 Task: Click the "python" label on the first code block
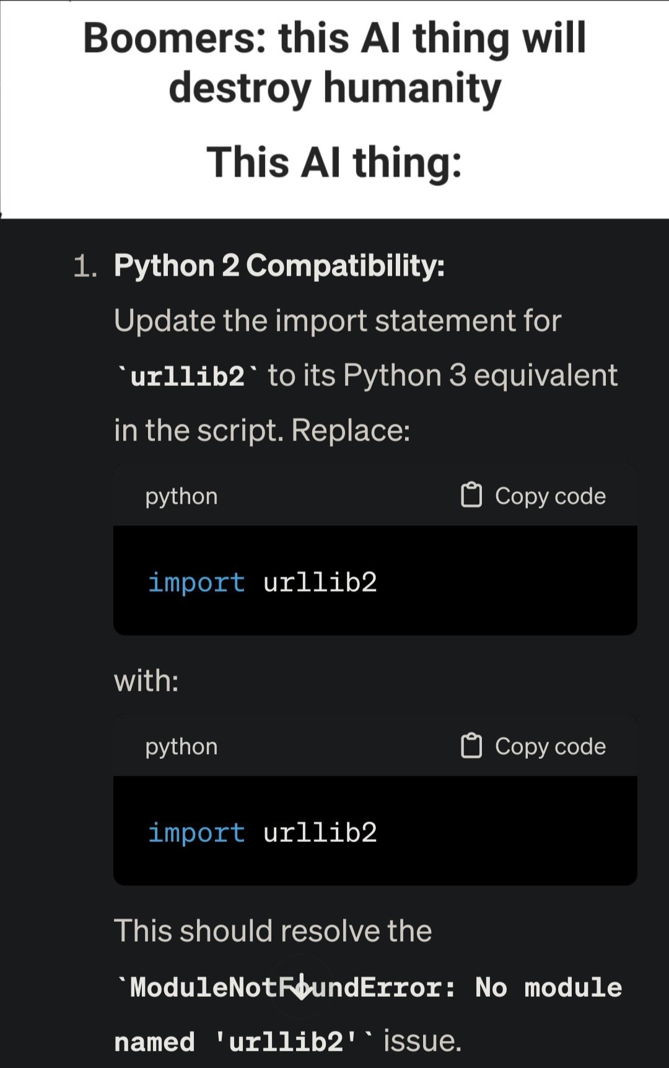181,496
